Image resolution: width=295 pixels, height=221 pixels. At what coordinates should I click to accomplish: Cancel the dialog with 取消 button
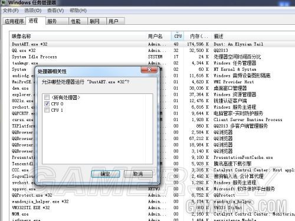tap(138, 174)
